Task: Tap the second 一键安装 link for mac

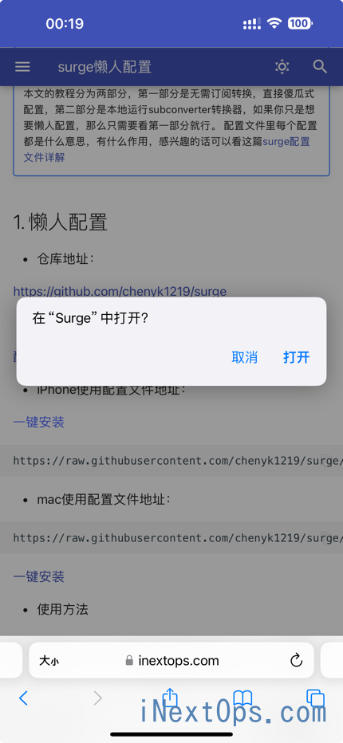Action: 39,576
